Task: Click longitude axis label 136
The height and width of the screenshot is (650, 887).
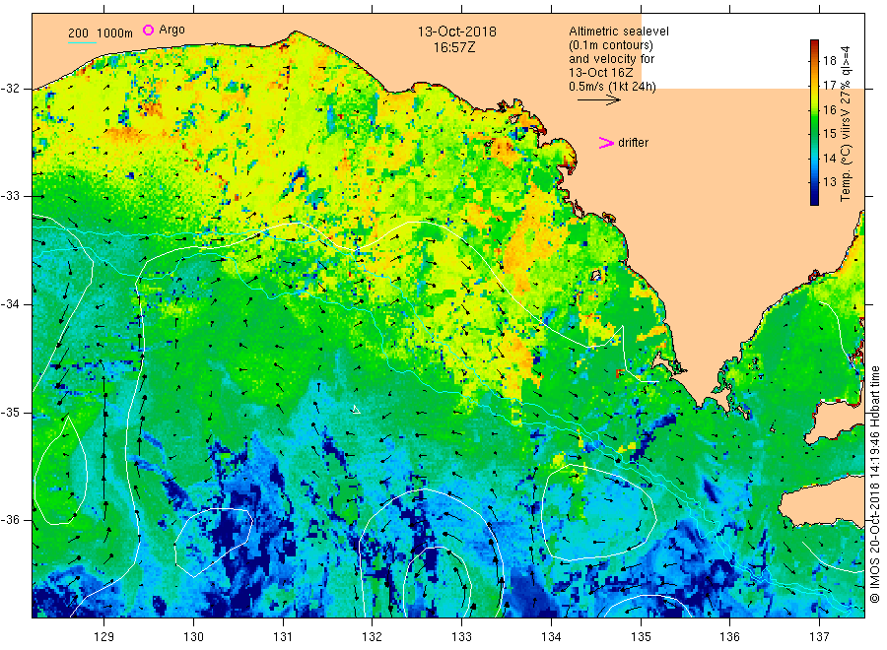Action: point(729,637)
